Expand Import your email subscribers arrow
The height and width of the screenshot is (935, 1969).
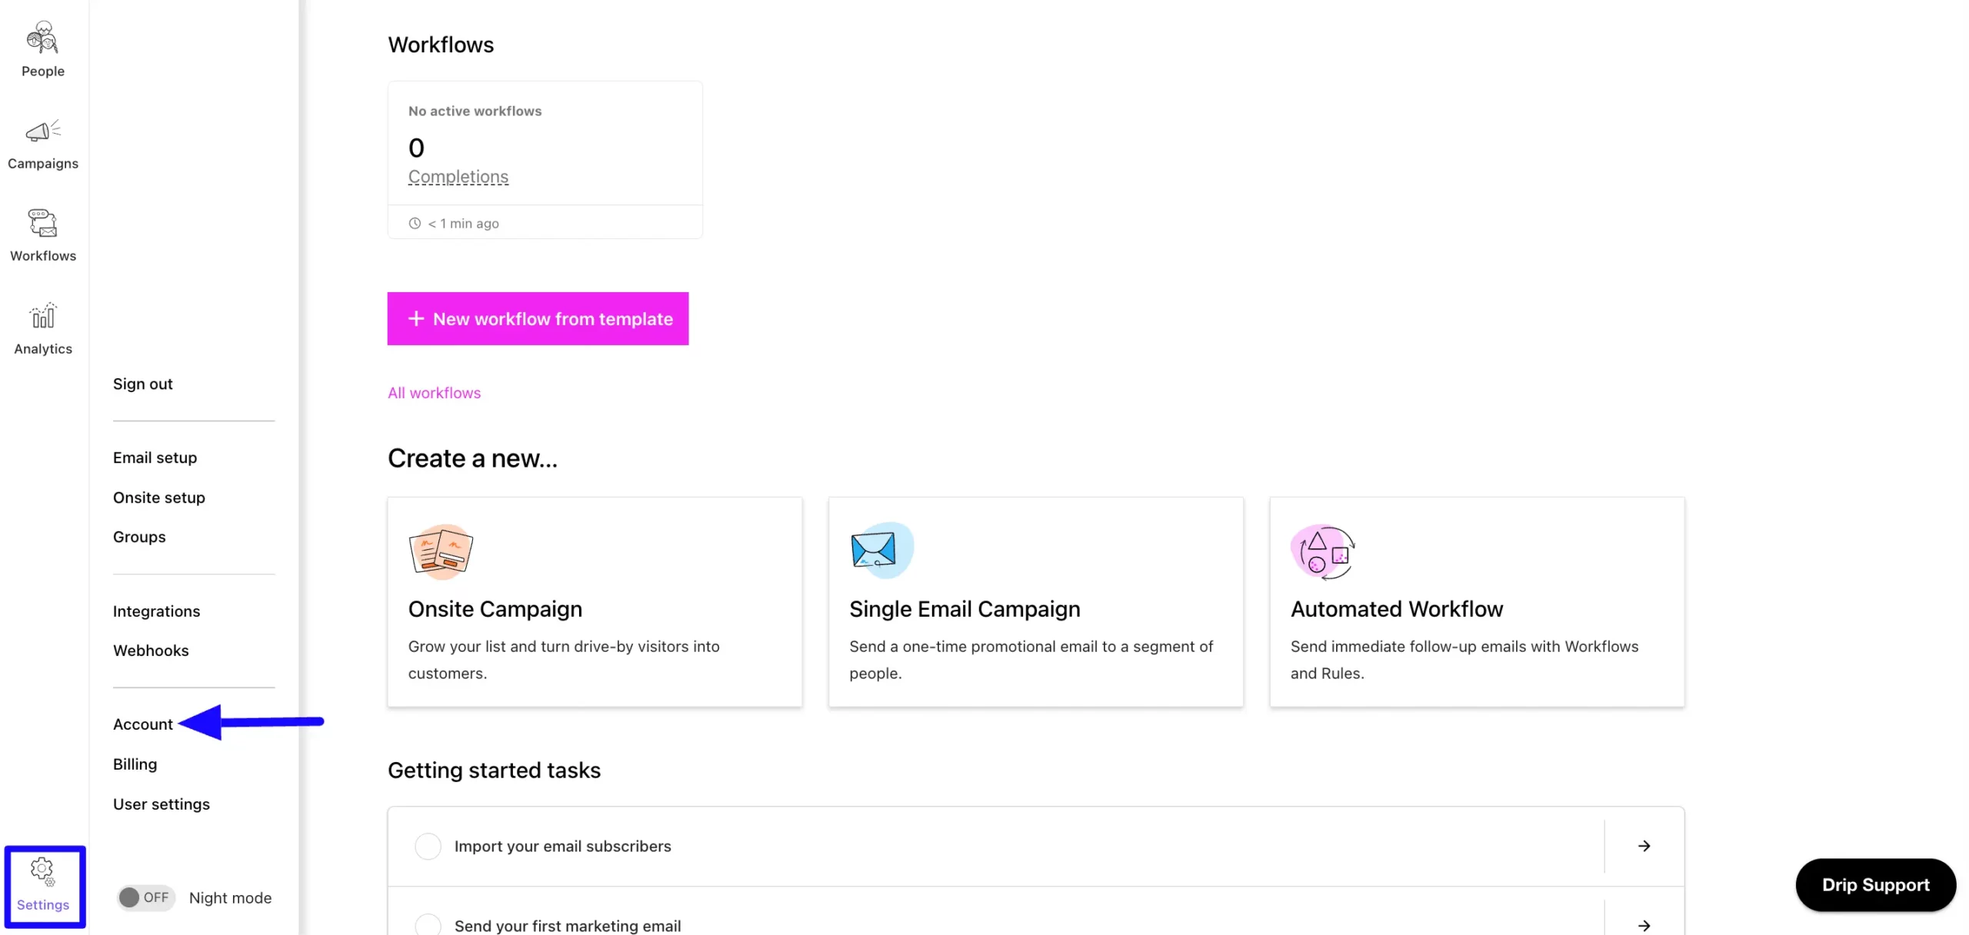click(1644, 846)
